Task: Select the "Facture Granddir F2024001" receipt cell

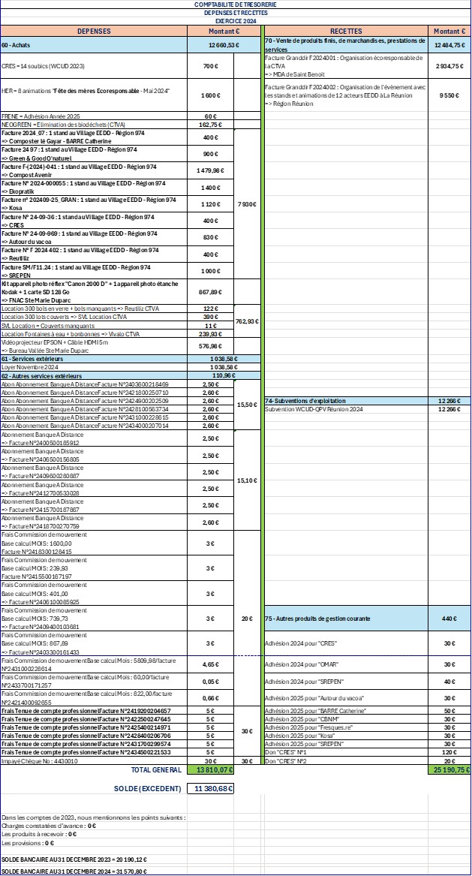Action: [x=346, y=66]
